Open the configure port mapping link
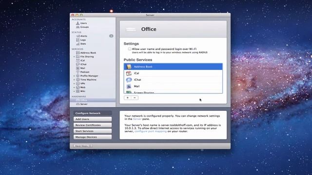312x175 pixels. 151,131
